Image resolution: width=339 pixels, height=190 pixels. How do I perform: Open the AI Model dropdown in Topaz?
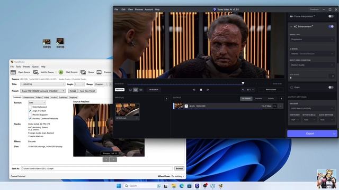(312, 54)
